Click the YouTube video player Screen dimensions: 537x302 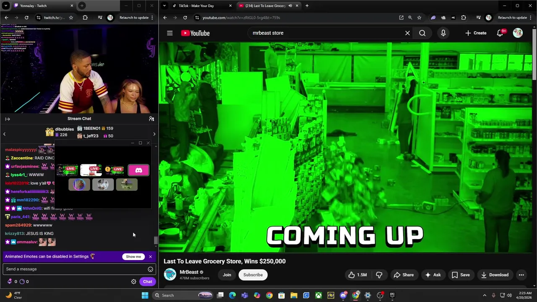(345, 147)
